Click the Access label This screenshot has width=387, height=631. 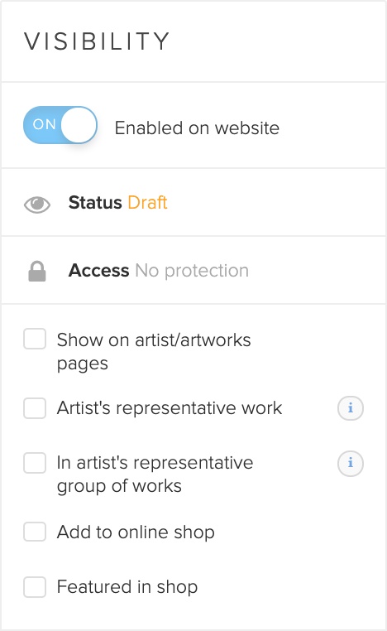99,271
